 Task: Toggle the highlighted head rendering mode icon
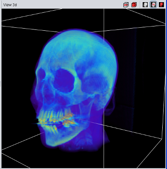tap(153, 5)
